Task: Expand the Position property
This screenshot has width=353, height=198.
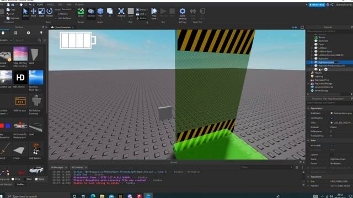Action: 308,186
